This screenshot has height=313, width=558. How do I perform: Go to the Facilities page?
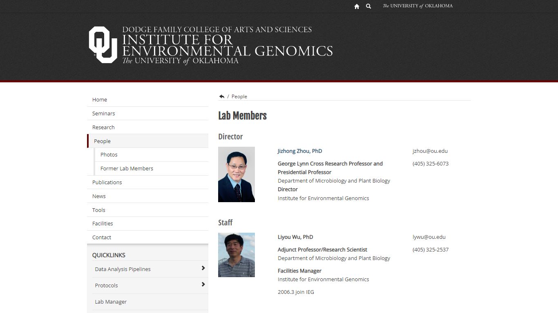pos(147,223)
